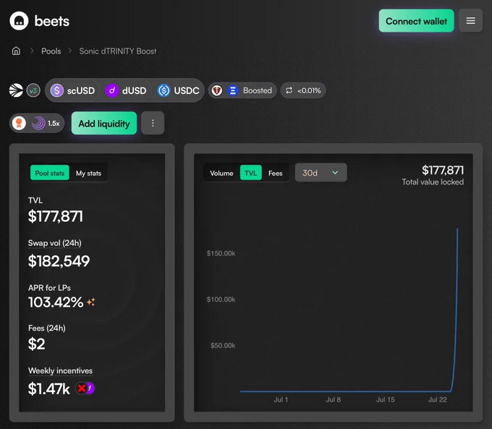Click the 1.5x multiplier text

pos(54,123)
